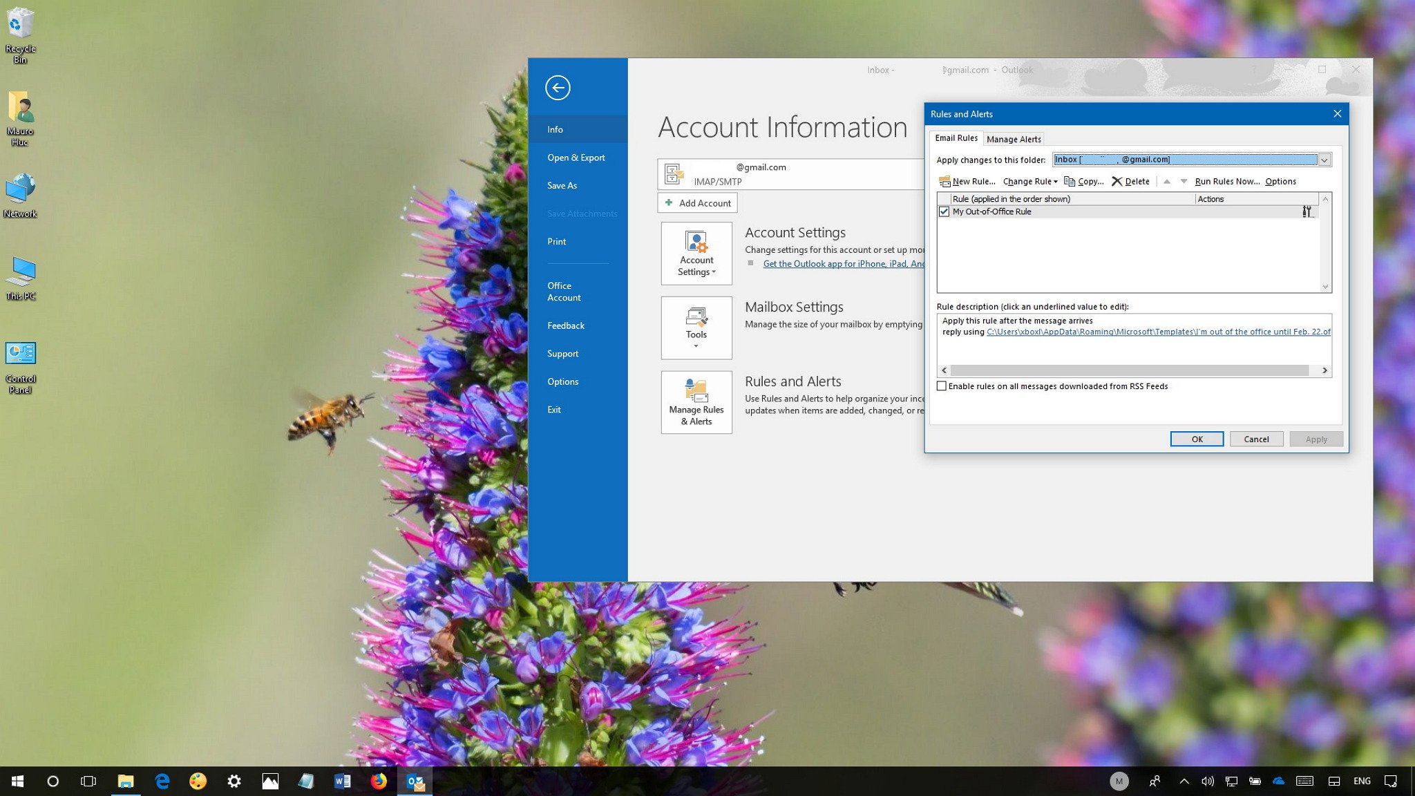Open Task View on taskbar
1415x796 pixels.
click(x=88, y=781)
